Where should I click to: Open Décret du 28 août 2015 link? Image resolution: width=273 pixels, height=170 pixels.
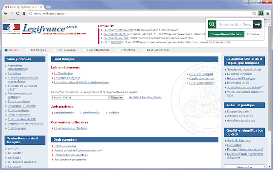click(x=116, y=34)
